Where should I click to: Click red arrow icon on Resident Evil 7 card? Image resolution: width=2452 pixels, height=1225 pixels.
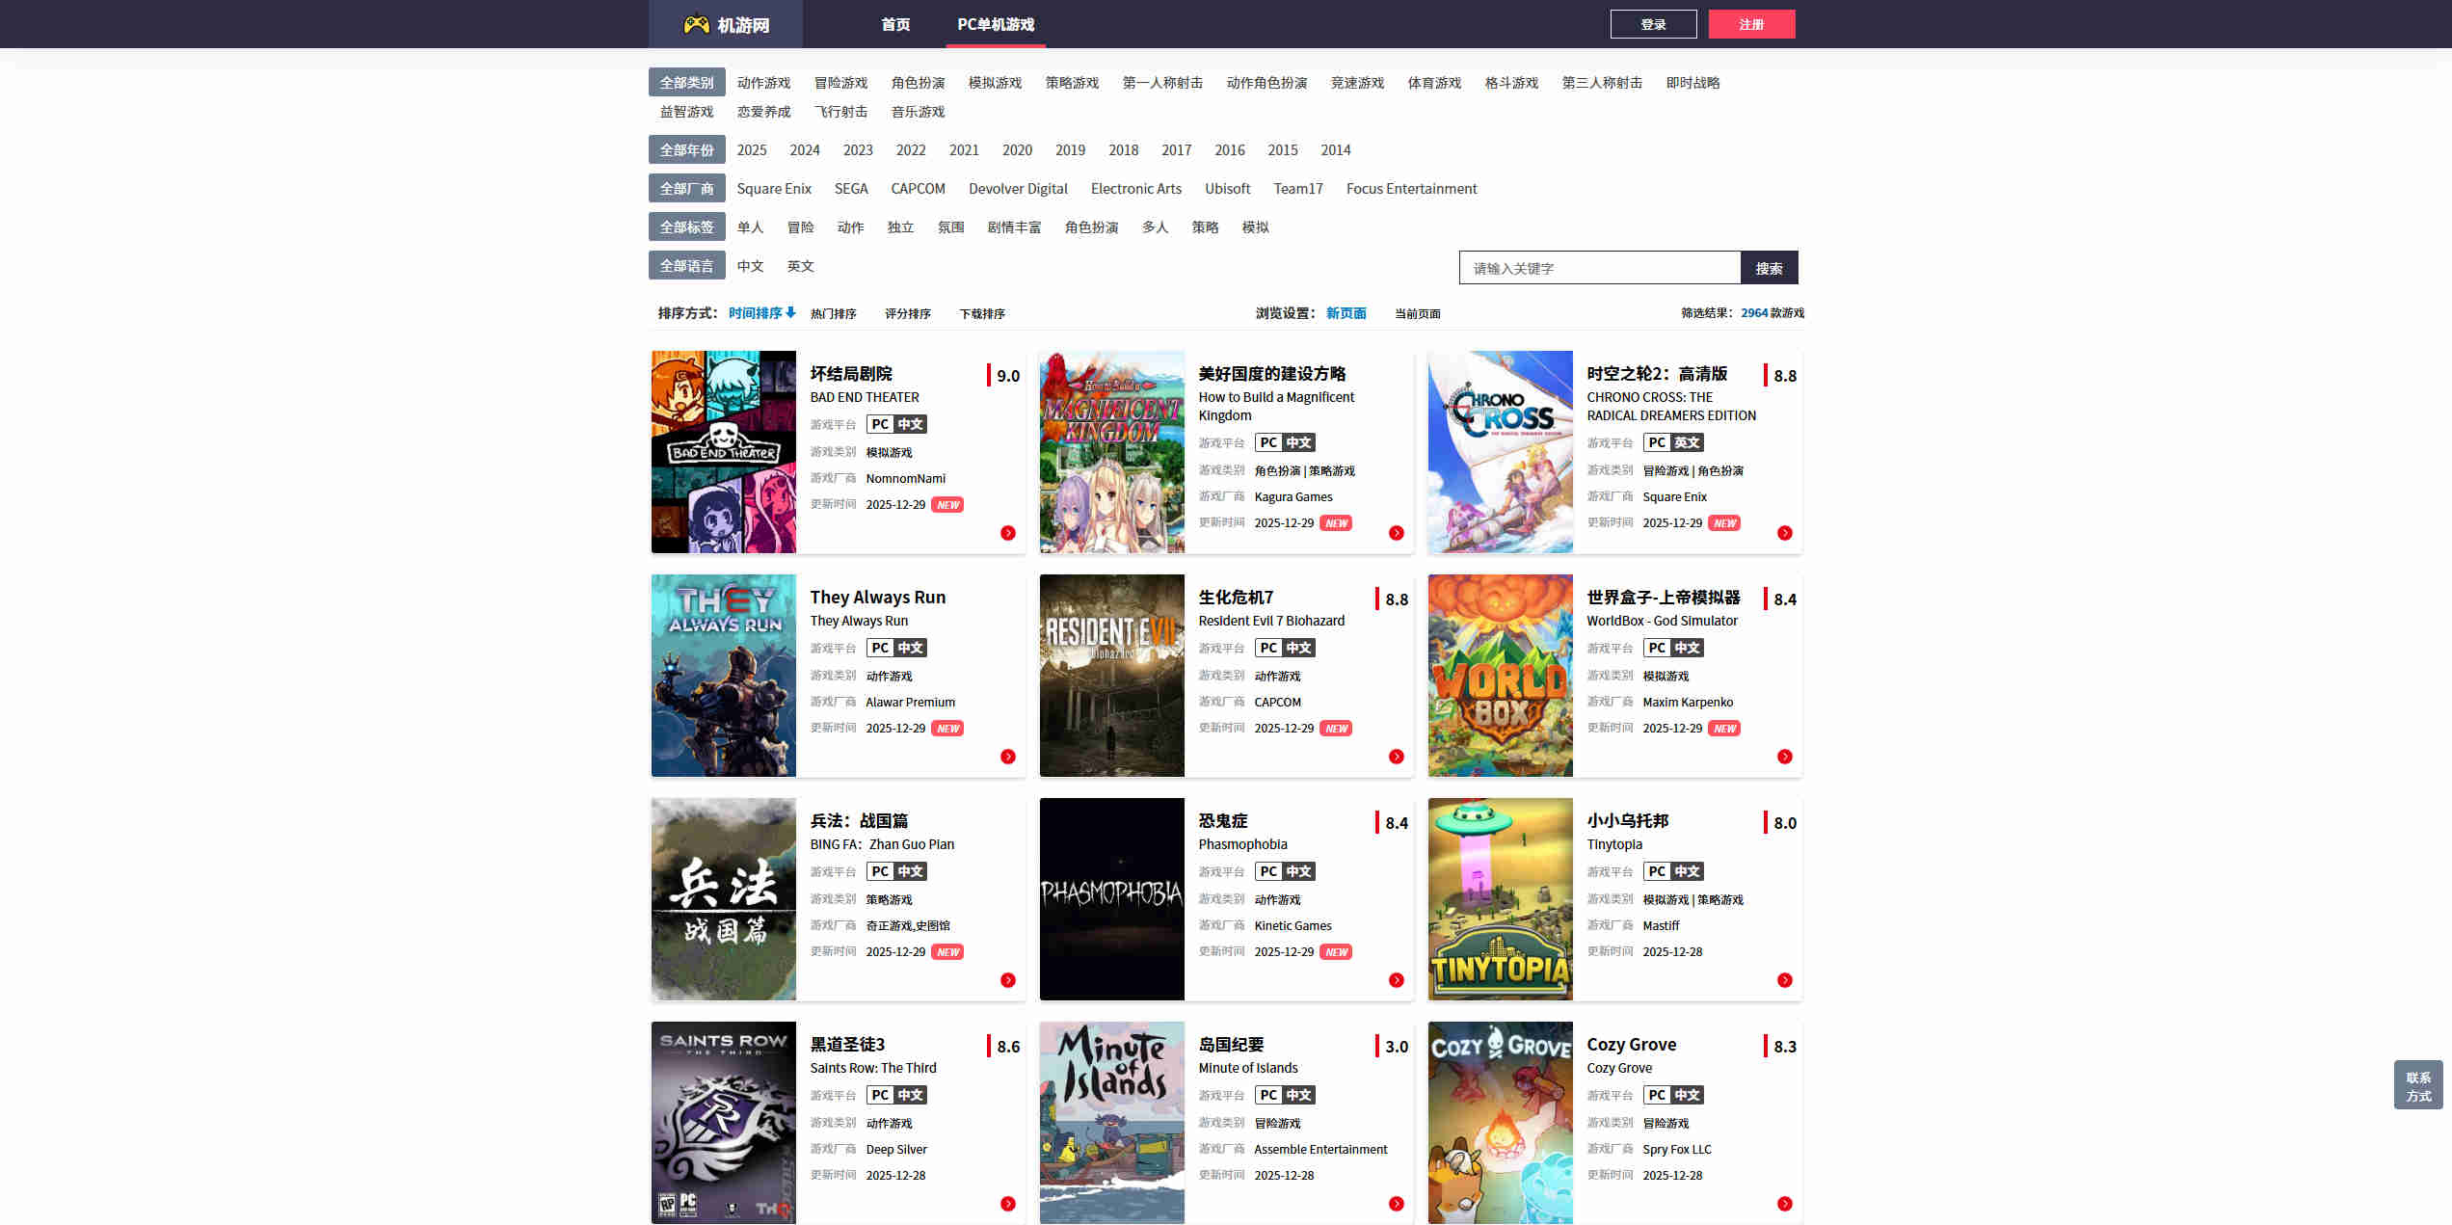point(1397,757)
